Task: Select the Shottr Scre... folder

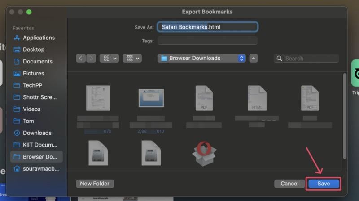Action: (36, 97)
